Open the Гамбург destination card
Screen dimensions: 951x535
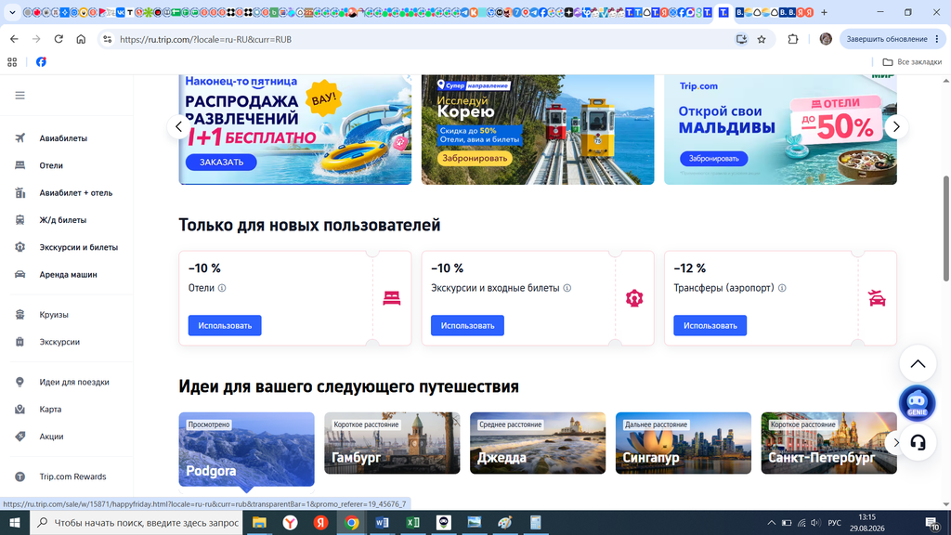tap(392, 443)
